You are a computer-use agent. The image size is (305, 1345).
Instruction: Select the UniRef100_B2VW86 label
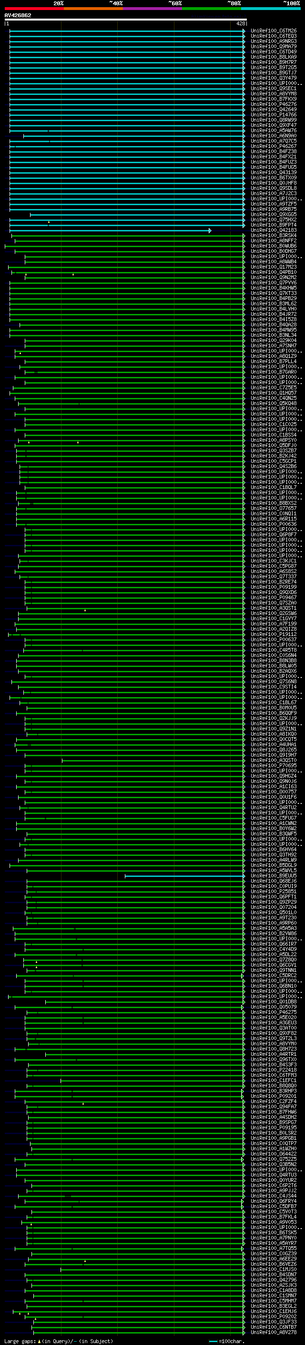click(x=274, y=934)
